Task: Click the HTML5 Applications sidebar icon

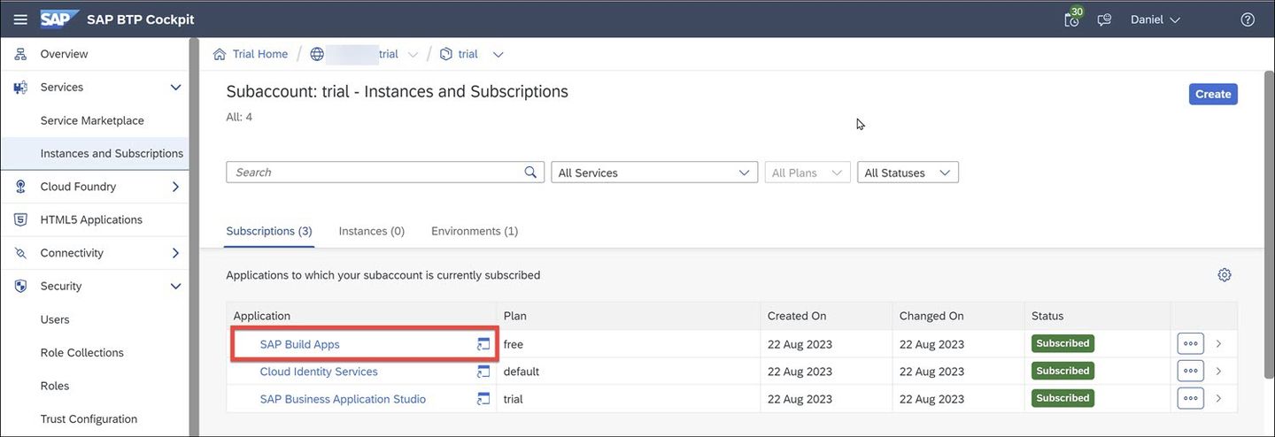Action: point(20,219)
